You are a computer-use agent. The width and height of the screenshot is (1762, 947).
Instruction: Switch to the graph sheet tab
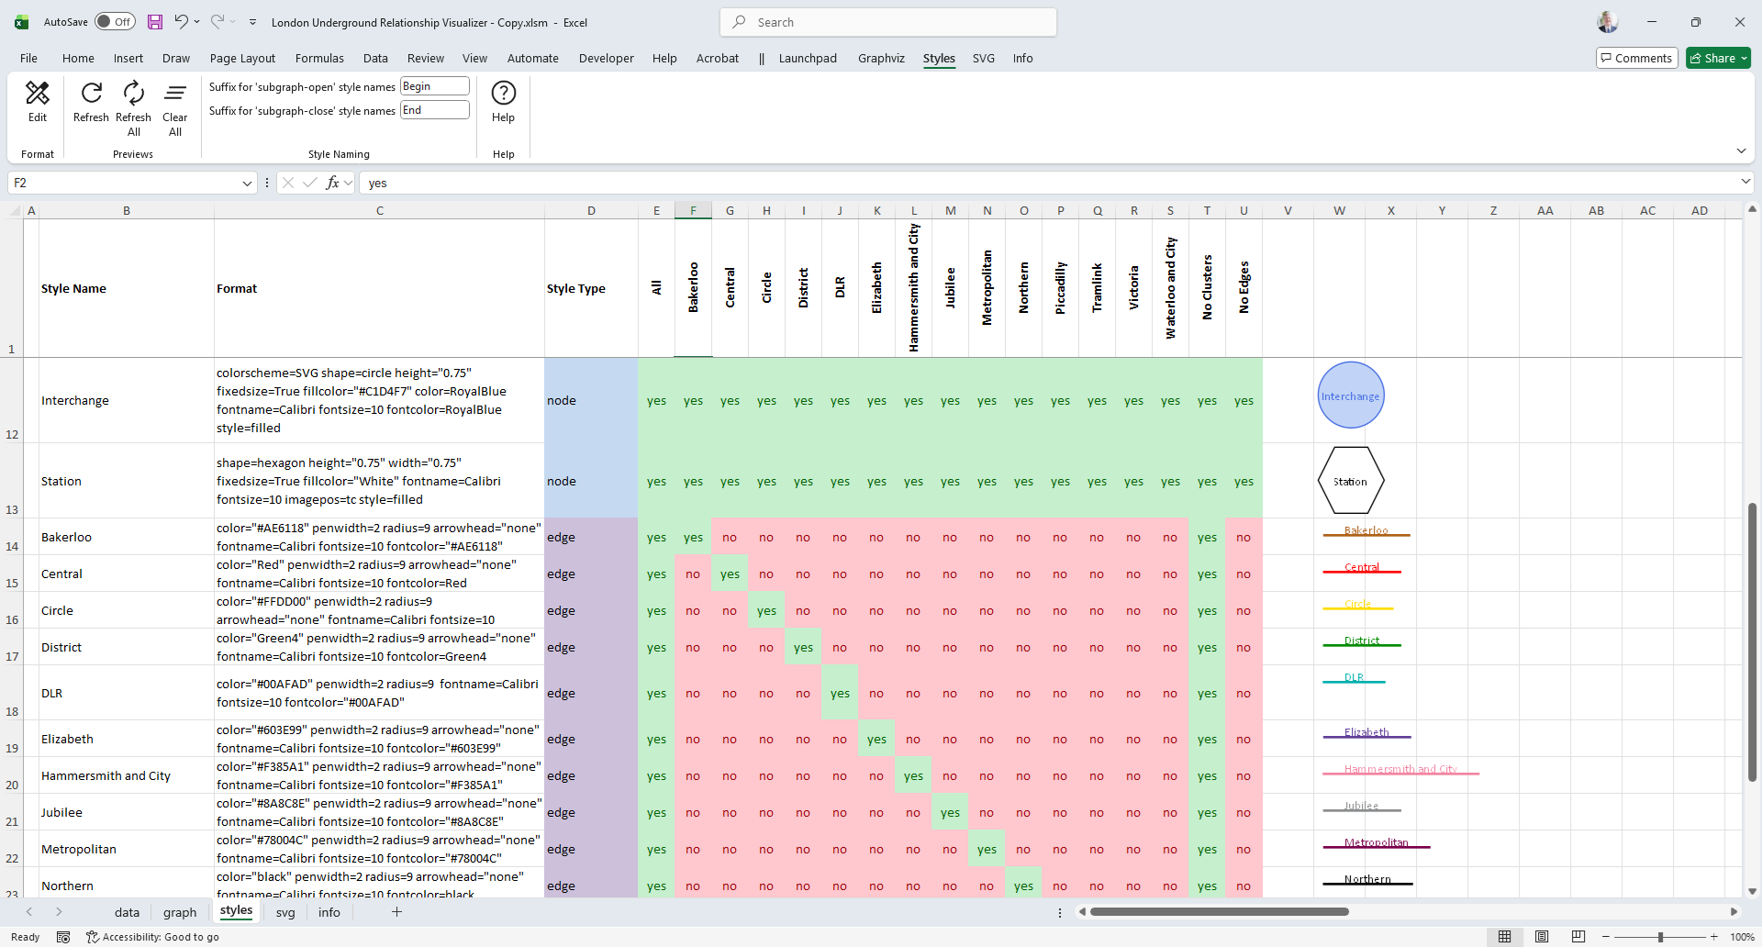pyautogui.click(x=180, y=912)
